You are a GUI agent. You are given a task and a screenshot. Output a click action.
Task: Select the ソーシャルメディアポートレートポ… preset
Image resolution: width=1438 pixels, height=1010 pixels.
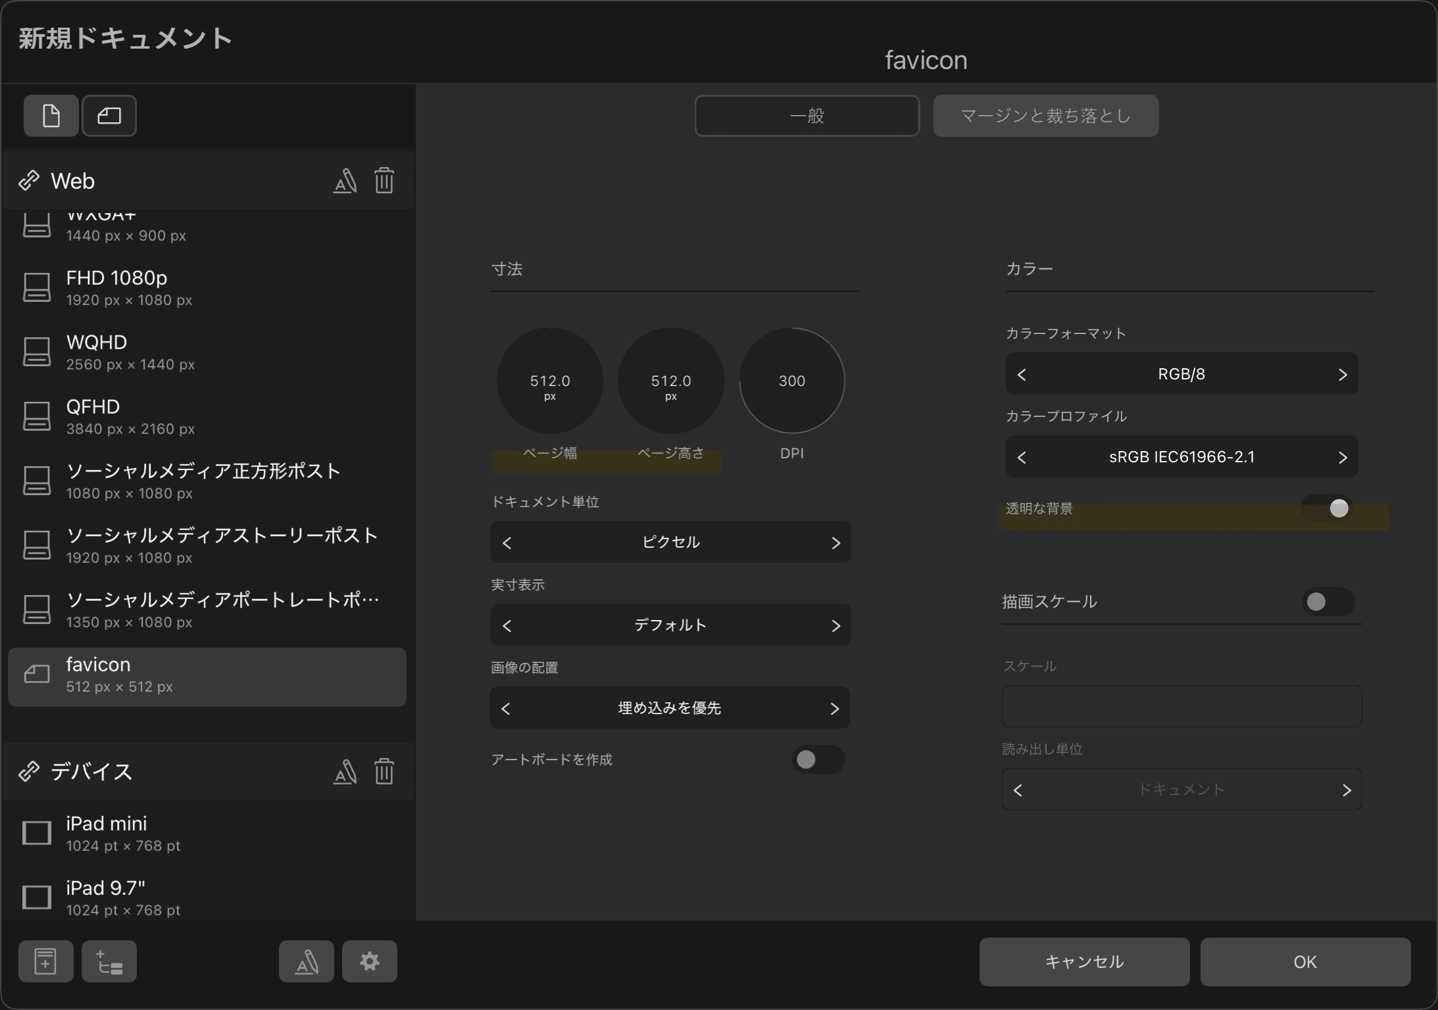207,610
